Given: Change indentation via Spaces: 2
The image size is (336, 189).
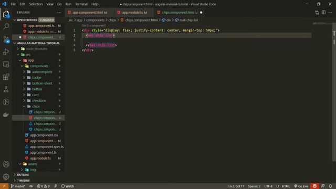Looking at the screenshot, I should coord(254,186).
